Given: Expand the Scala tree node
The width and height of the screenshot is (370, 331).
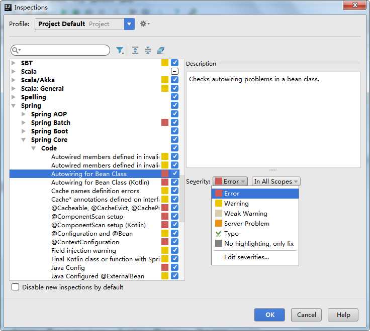Looking at the screenshot, I should 14,71.
